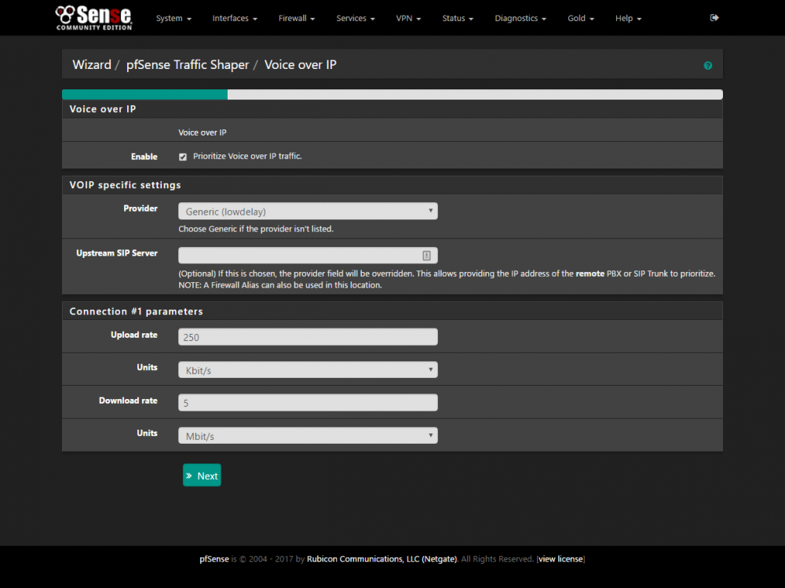The width and height of the screenshot is (785, 588).
Task: Click the wizard progress bar
Action: point(392,95)
